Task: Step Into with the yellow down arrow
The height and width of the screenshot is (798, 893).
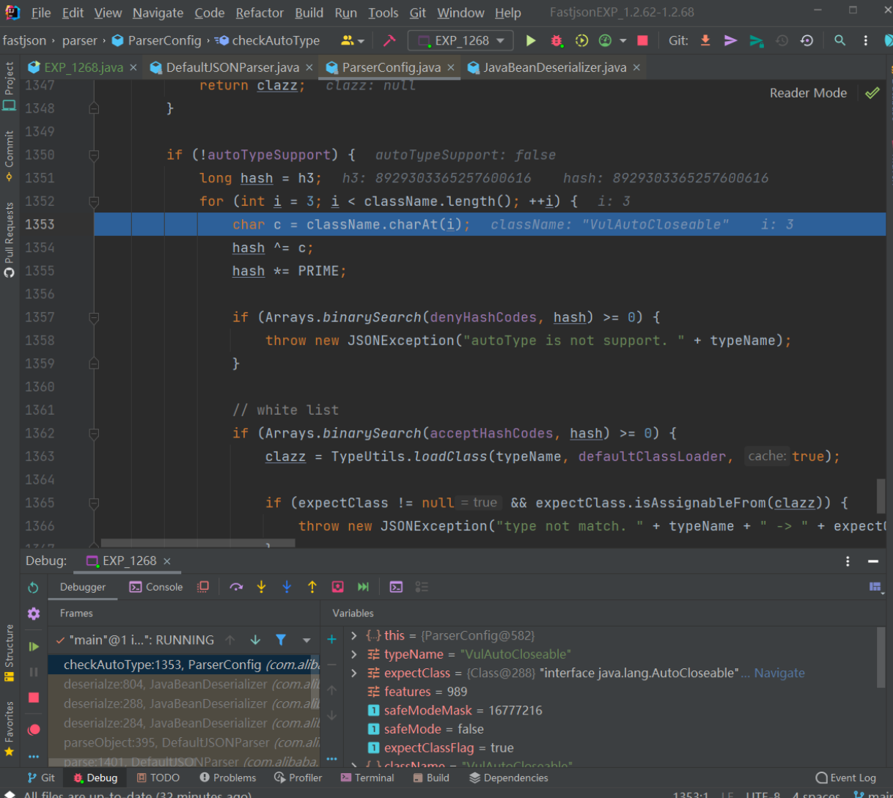Action: click(261, 587)
